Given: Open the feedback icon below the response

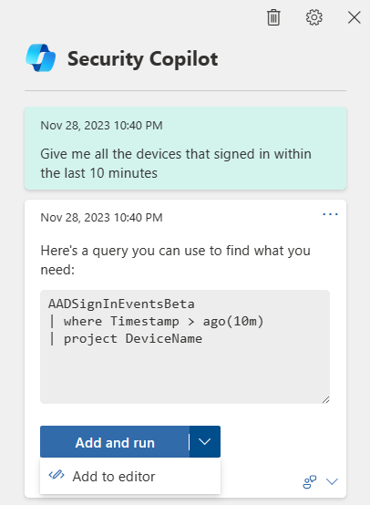Looking at the screenshot, I should [x=310, y=482].
